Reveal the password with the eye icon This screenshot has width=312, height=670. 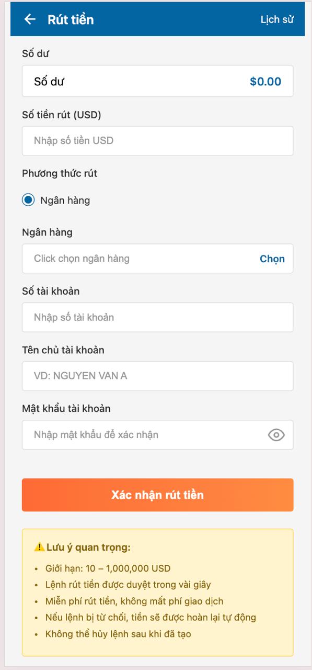coord(278,435)
